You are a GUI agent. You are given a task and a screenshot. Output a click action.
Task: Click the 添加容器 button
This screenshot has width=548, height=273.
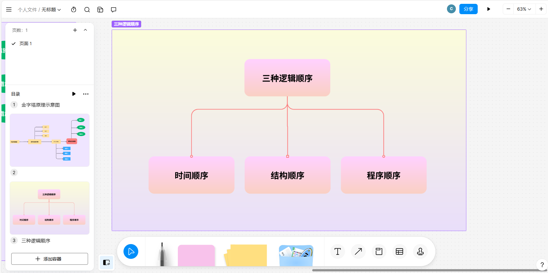pyautogui.click(x=50, y=259)
